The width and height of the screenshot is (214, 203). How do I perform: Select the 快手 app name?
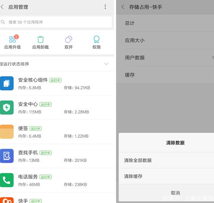[x=23, y=201]
